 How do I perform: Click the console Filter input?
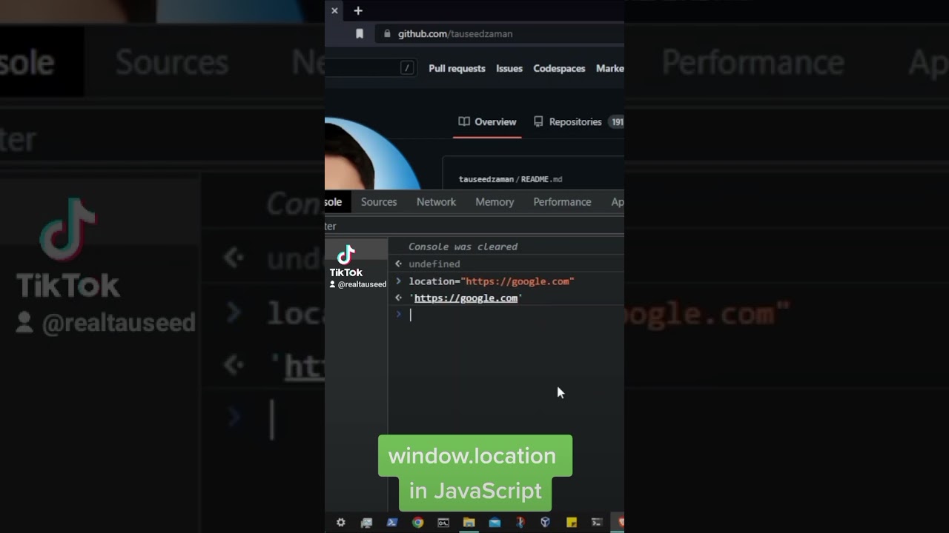[474, 226]
